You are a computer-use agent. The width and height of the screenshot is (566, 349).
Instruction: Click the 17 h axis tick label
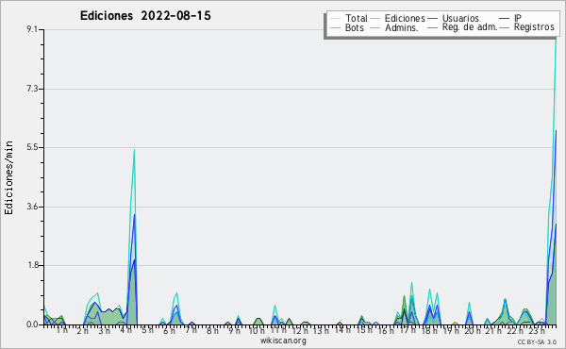point(408,330)
